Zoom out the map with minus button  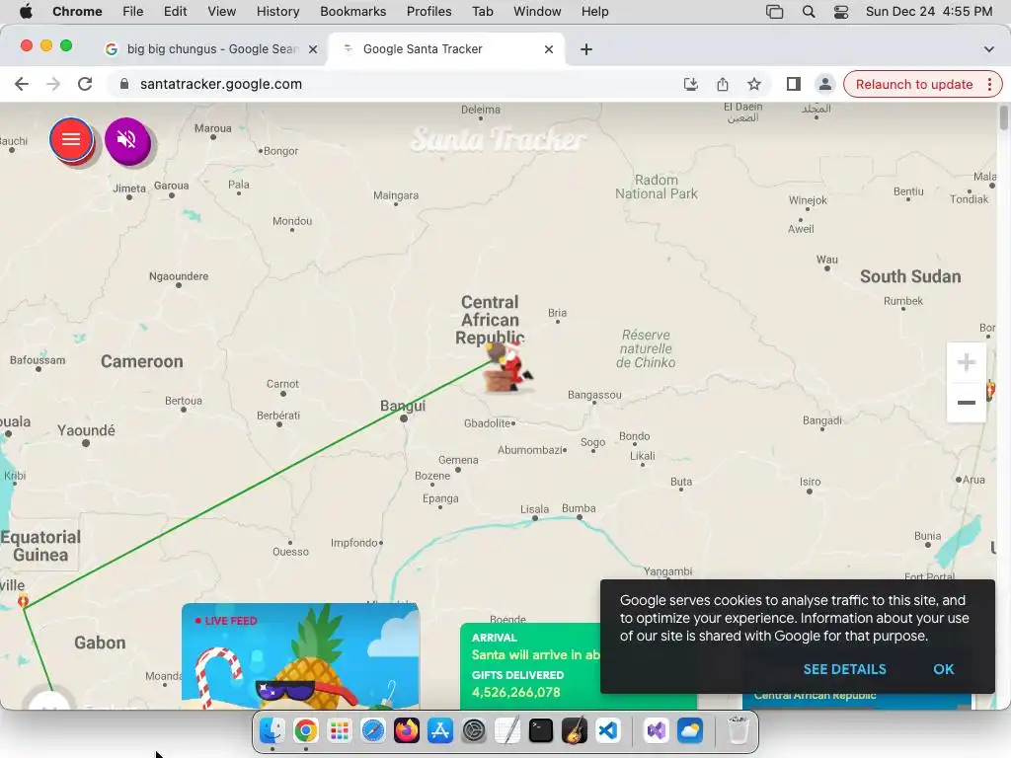(966, 403)
